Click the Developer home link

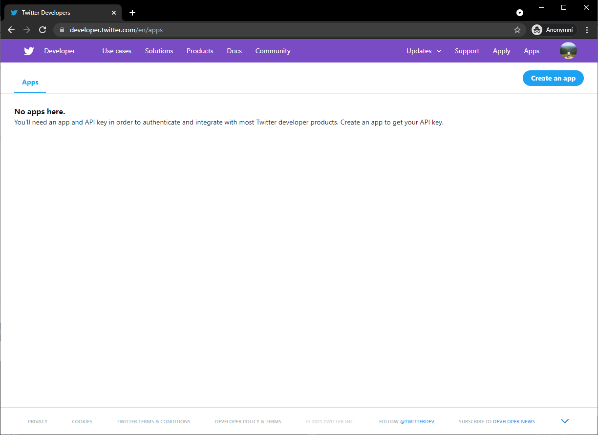60,51
